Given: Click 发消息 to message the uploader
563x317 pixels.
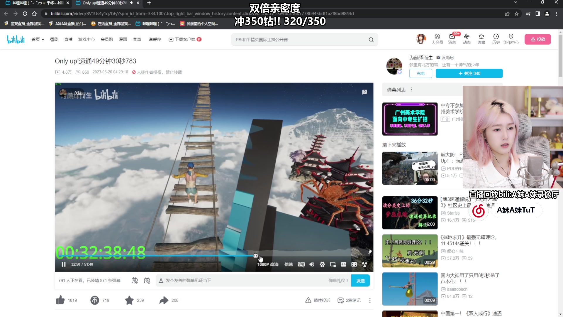Looking at the screenshot, I should [445, 58].
